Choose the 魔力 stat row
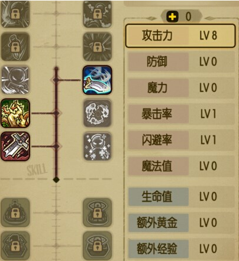This screenshot has width=239, height=261. coord(182,88)
